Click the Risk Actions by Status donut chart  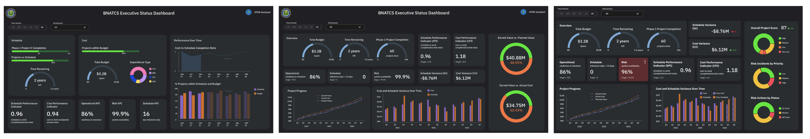tap(763, 113)
